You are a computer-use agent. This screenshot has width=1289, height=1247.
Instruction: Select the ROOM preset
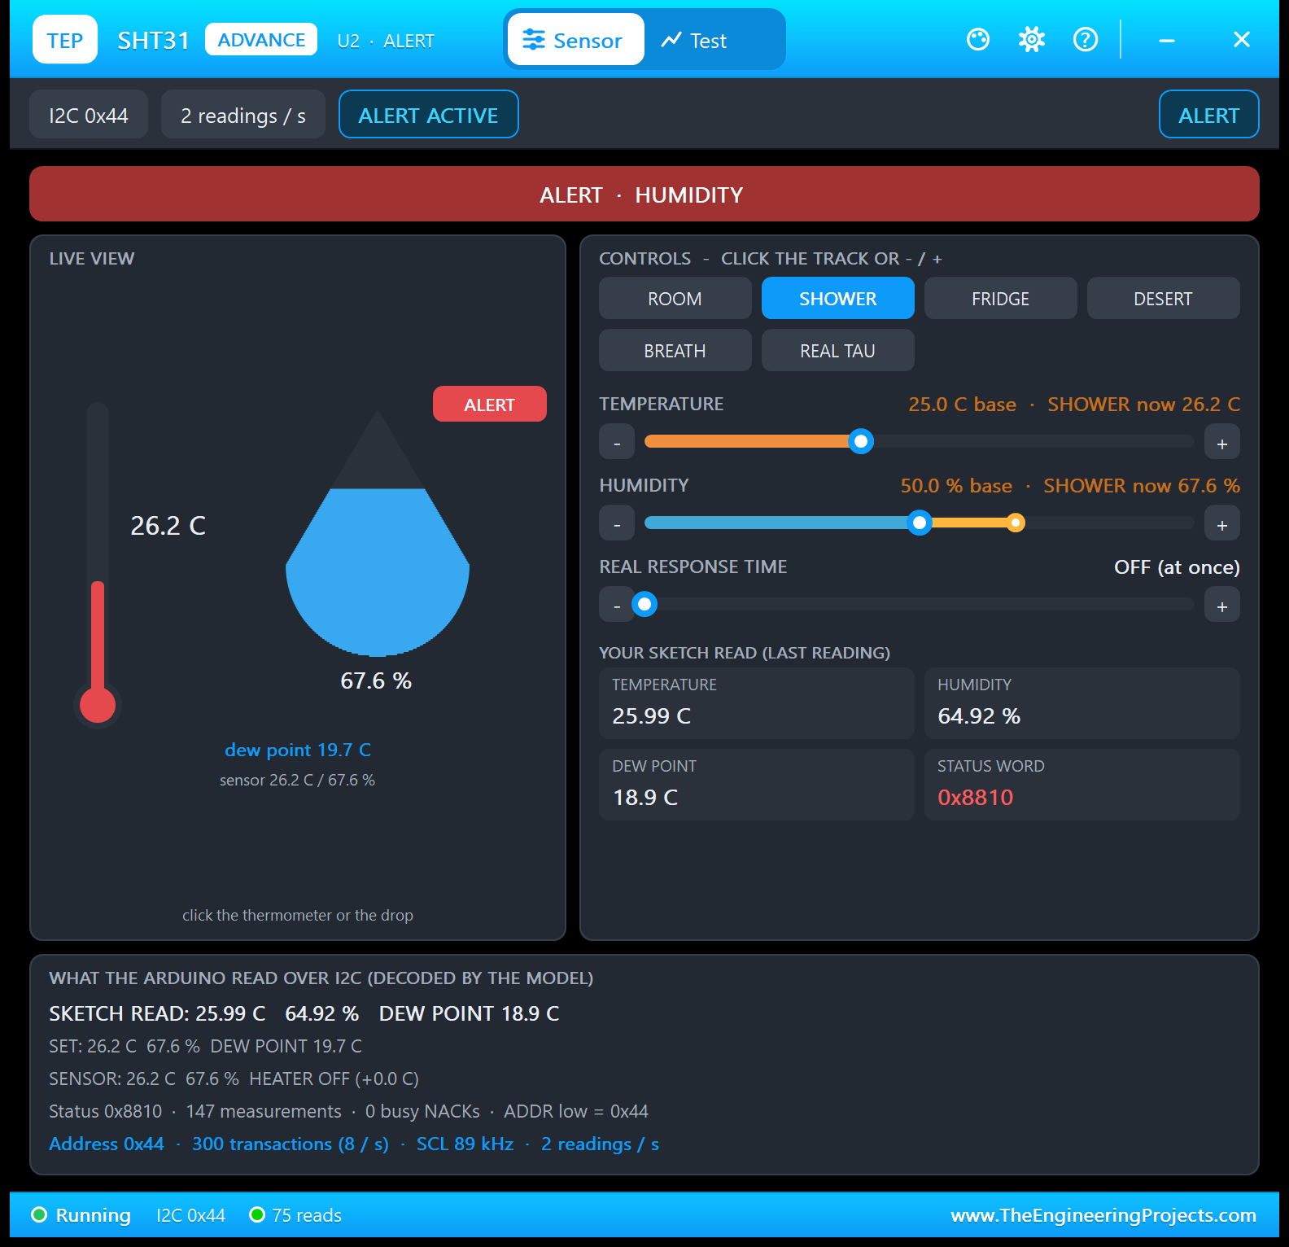point(675,298)
